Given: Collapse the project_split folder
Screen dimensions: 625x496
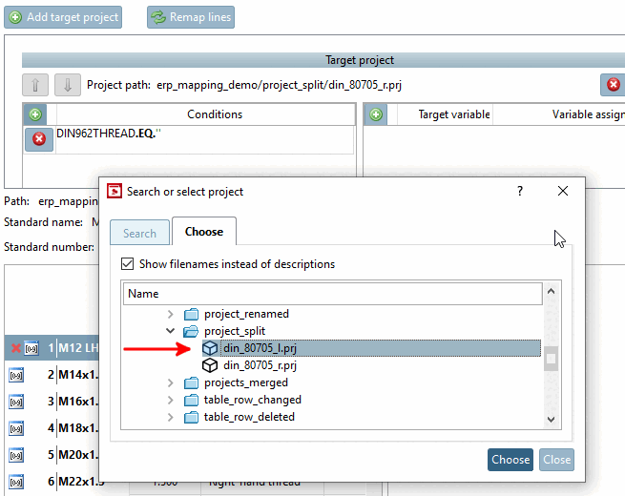Looking at the screenshot, I should (171, 331).
